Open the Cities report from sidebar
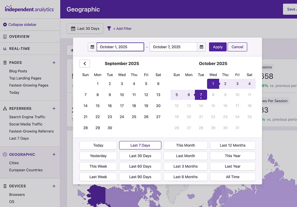Screen dimensions: 297x207 (x=14, y=163)
